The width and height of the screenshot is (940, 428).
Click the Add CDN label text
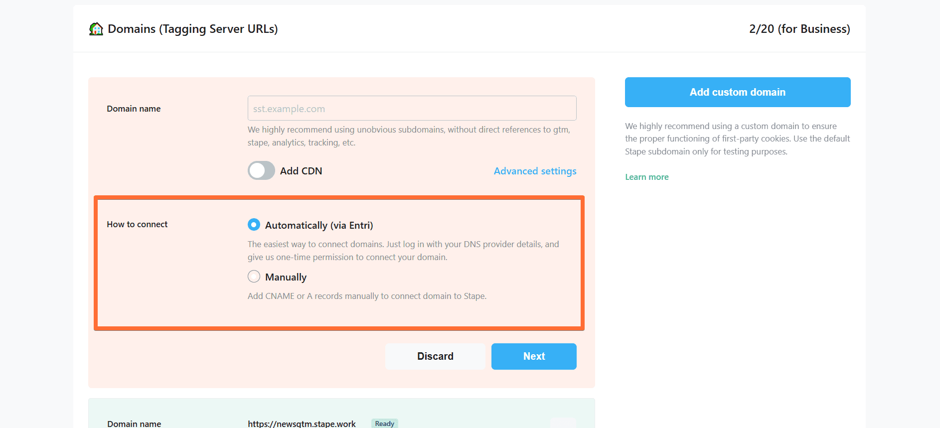pos(301,171)
